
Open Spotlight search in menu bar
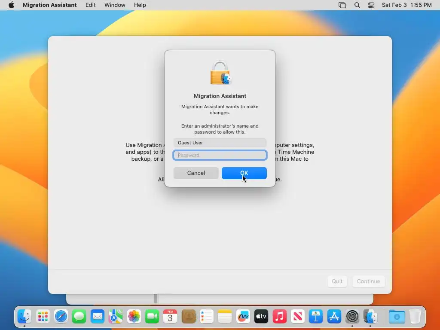tap(357, 5)
